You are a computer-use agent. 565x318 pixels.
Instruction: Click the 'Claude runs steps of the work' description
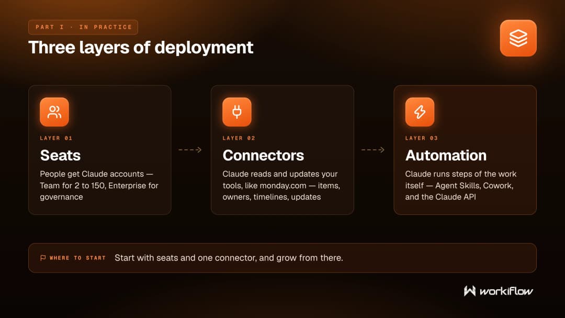[461, 186]
